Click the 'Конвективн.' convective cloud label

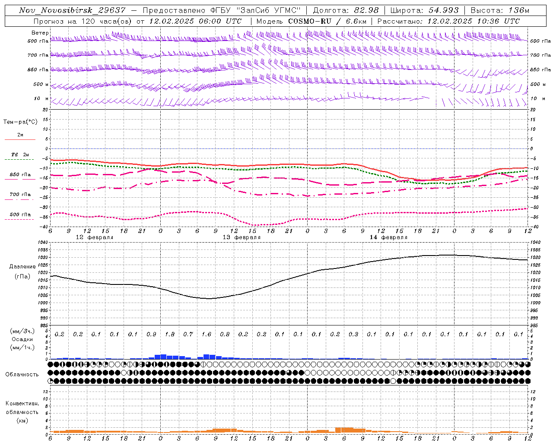(x=22, y=404)
